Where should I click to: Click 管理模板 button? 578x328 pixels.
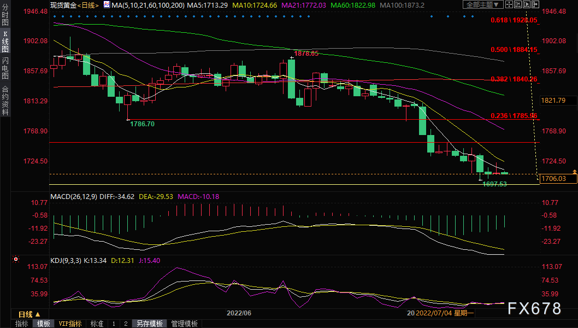[x=184, y=324]
